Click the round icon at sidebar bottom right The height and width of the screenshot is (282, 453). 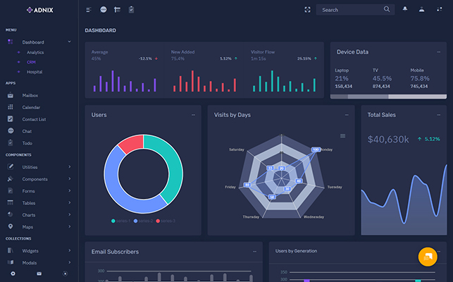click(65, 274)
